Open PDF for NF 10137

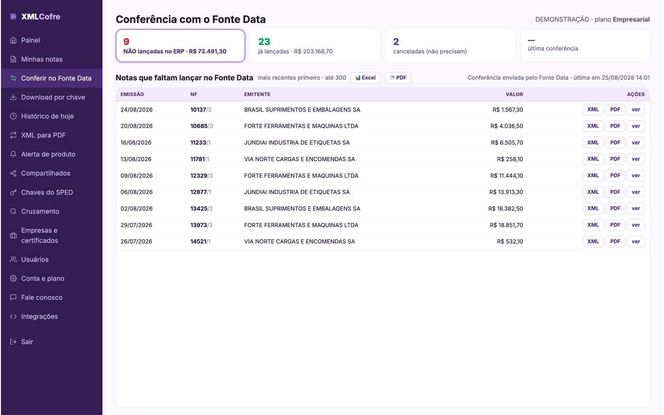point(615,110)
